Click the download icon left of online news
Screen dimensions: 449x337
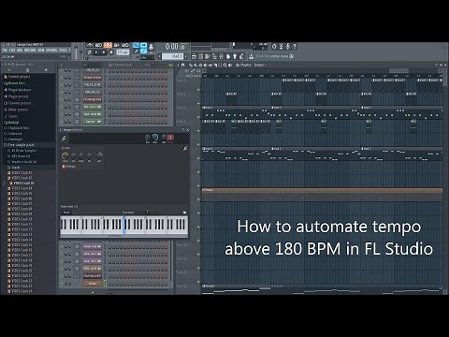tap(251, 56)
